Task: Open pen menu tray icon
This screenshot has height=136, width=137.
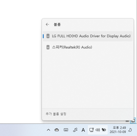Action: point(75,130)
